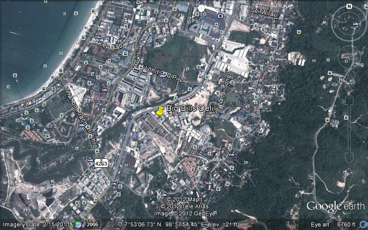Click the N north-up compass button
368x230 pixels.
coord(349,7)
